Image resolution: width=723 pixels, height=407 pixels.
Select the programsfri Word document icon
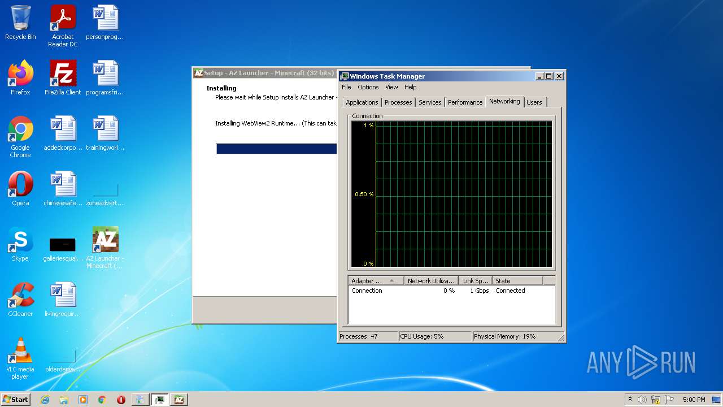105,78
